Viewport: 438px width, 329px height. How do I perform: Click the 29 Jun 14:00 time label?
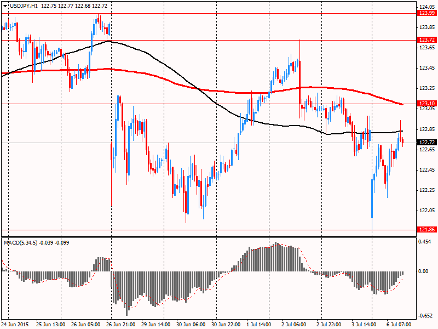coord(156,325)
